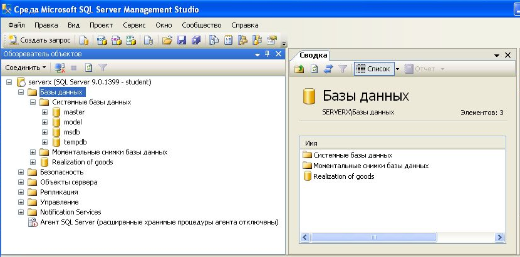
Task: Expand the master database node
Action: [x=44, y=113]
